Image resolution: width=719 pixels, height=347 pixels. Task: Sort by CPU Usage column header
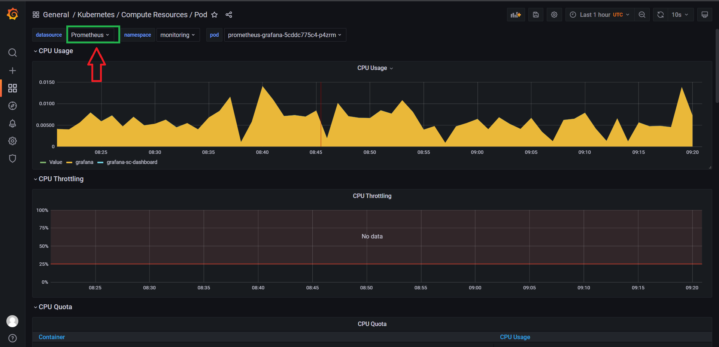point(515,337)
